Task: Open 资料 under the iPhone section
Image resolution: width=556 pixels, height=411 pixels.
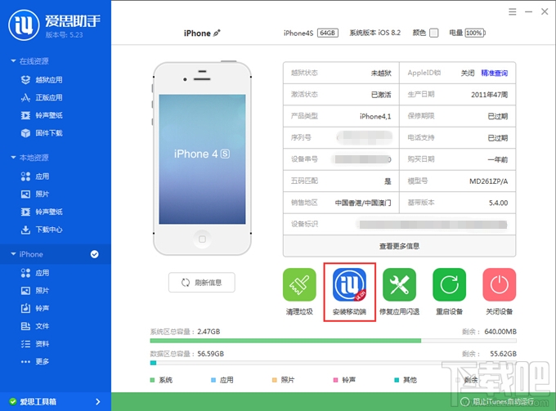Action: click(35, 344)
